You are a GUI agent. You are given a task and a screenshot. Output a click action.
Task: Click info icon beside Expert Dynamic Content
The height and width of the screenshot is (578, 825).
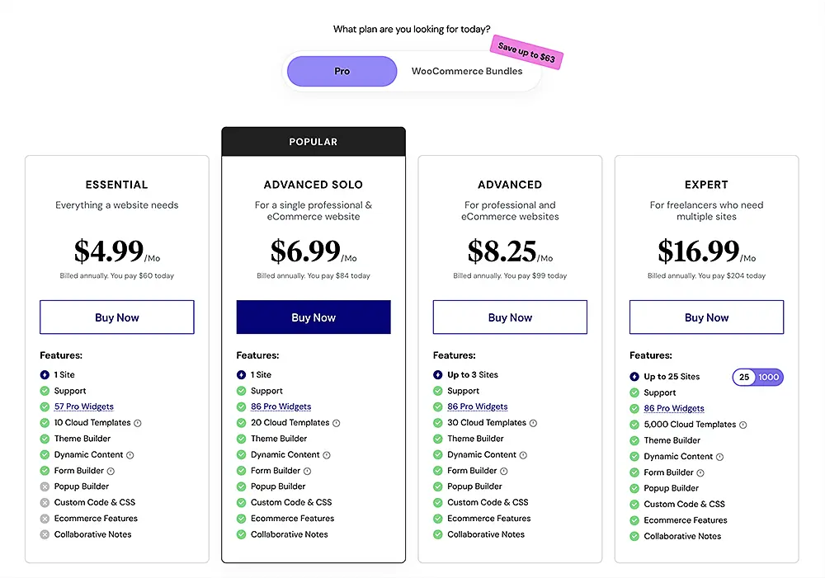tap(719, 457)
